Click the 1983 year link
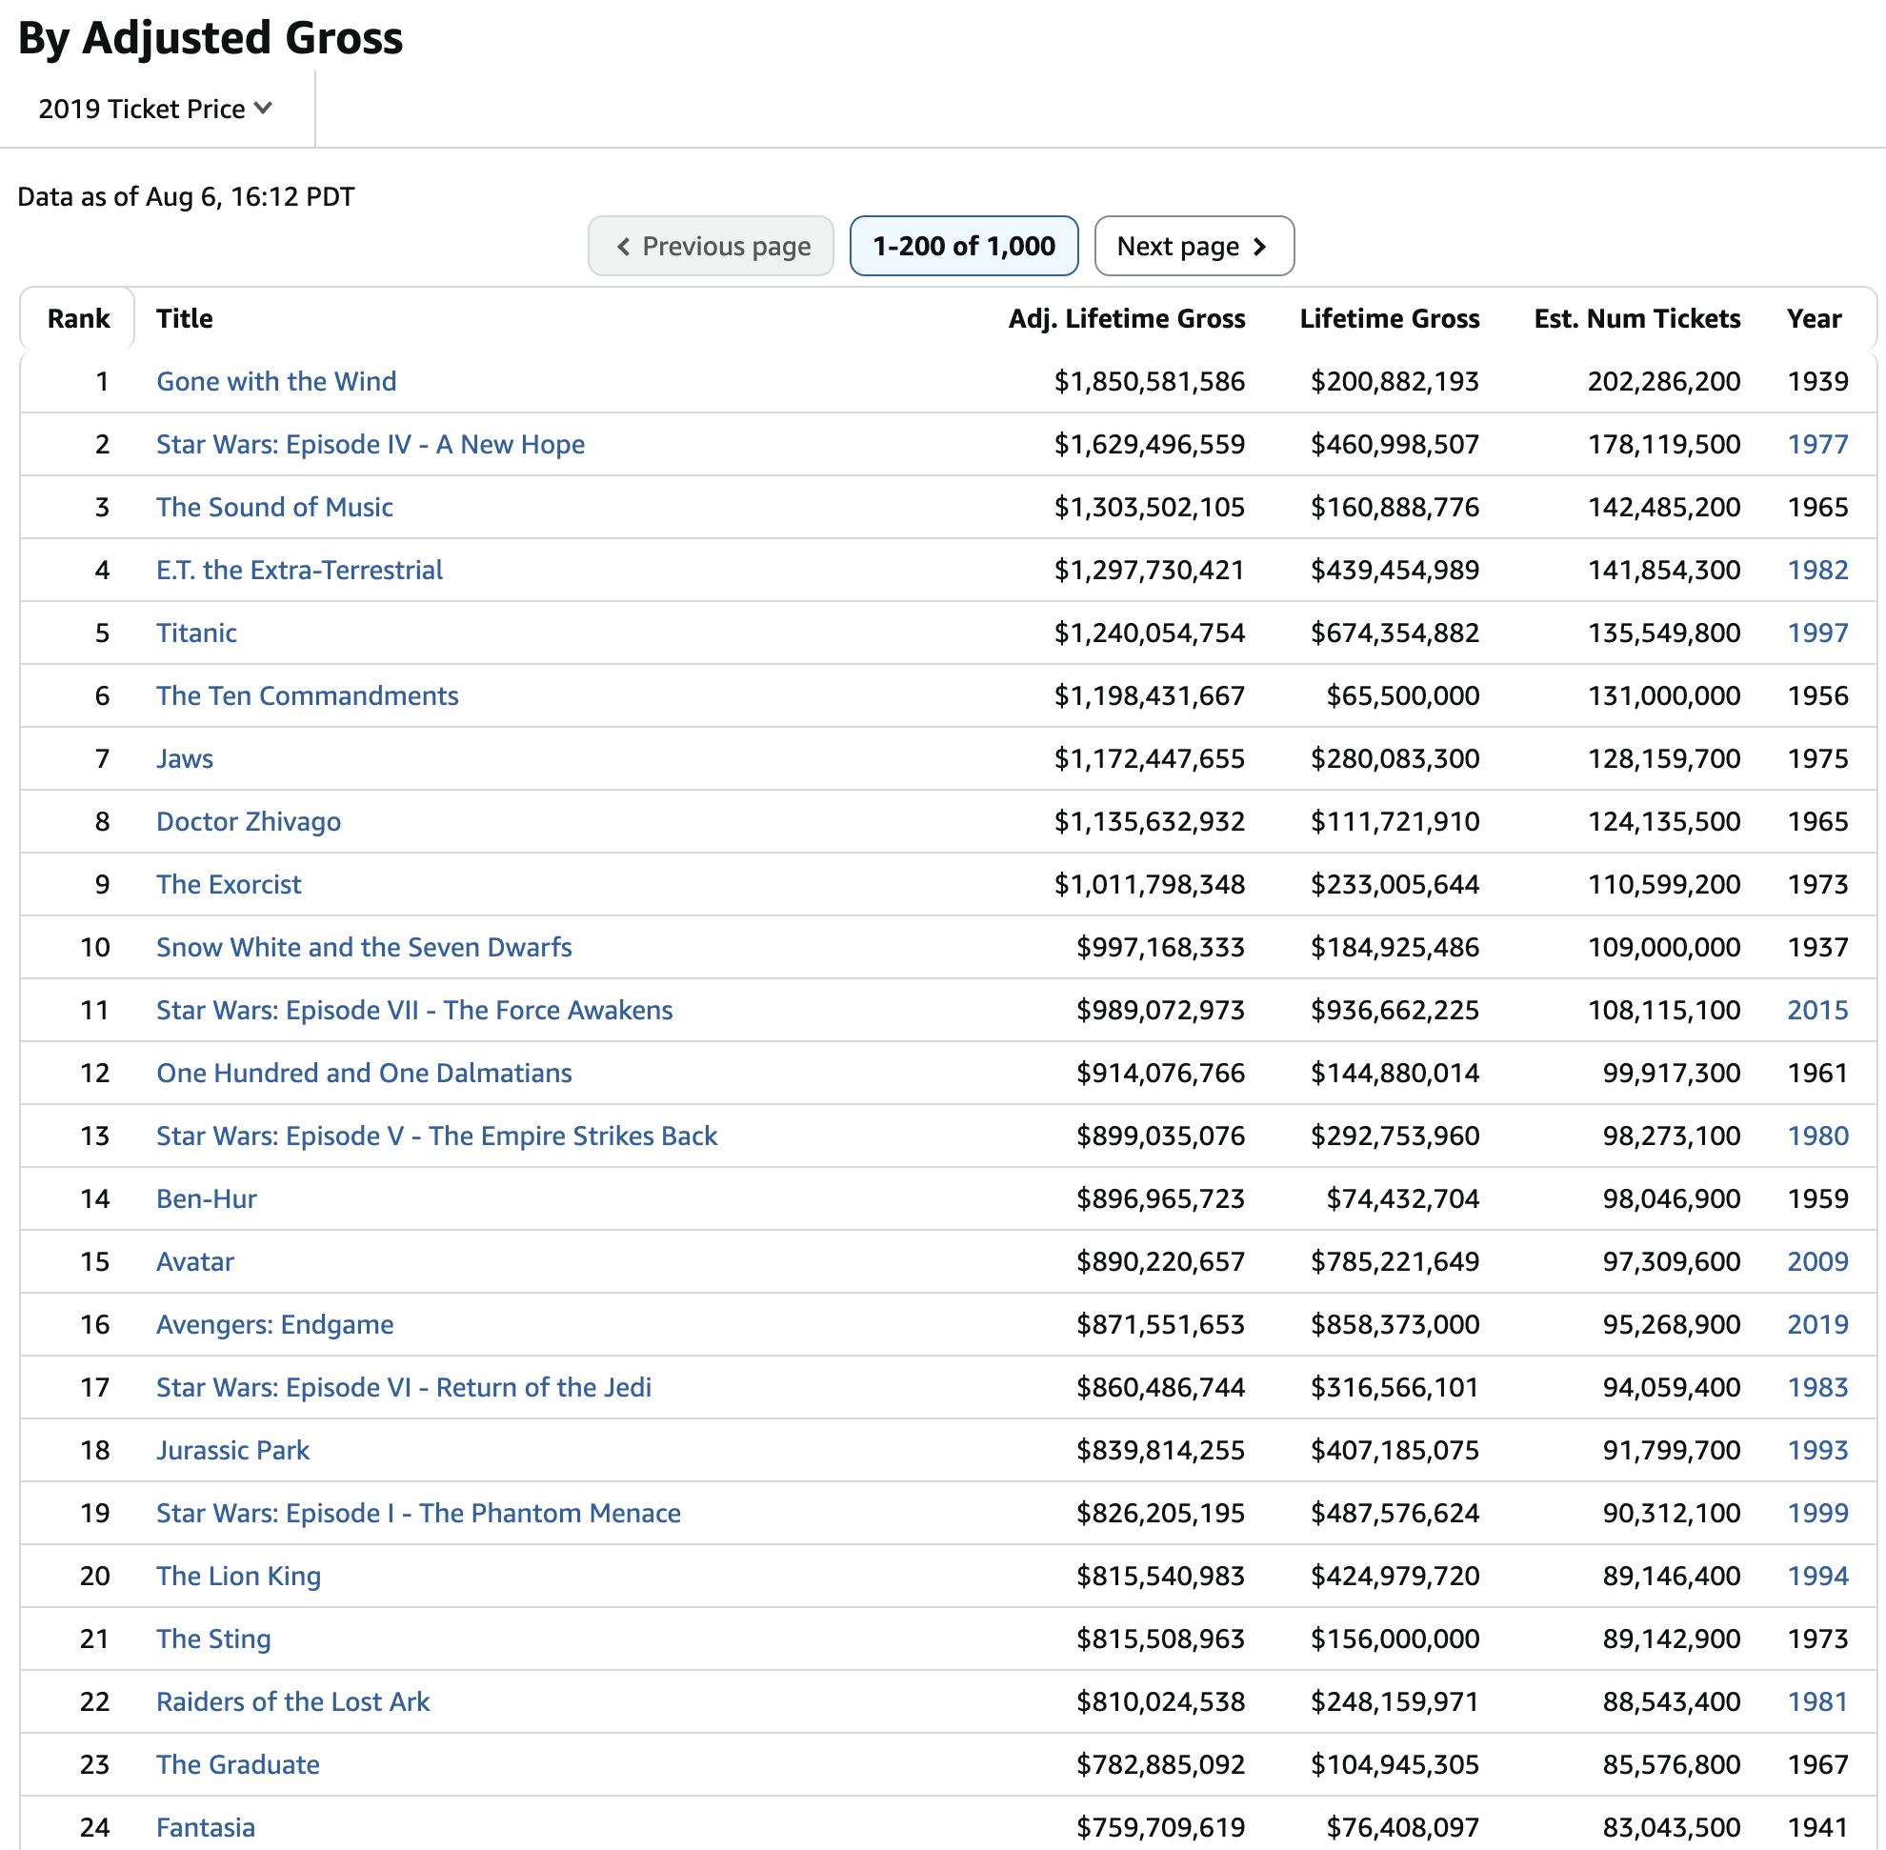The image size is (1886, 1850). [1818, 1386]
